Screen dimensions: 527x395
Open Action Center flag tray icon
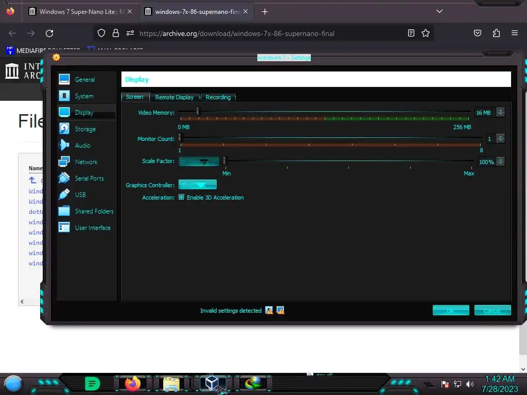pyautogui.click(x=445, y=384)
